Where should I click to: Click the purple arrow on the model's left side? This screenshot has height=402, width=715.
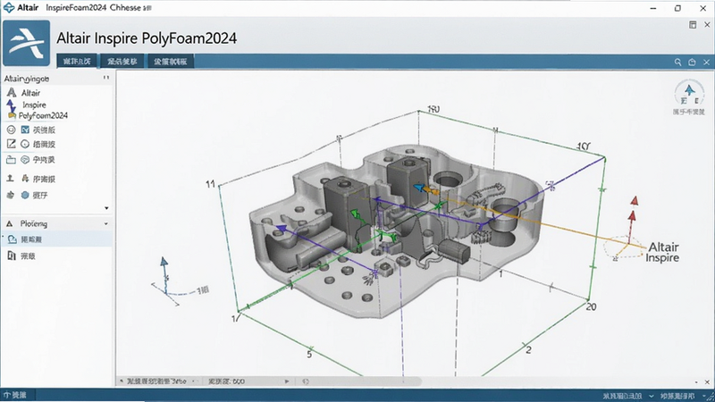(x=282, y=229)
